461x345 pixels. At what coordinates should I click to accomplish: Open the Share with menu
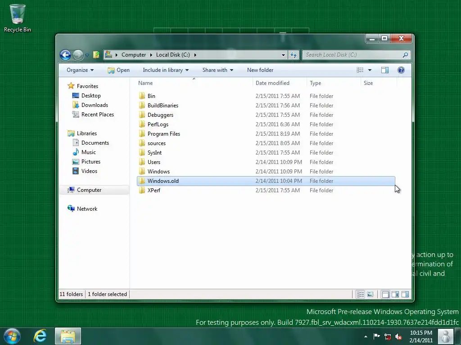pos(217,70)
